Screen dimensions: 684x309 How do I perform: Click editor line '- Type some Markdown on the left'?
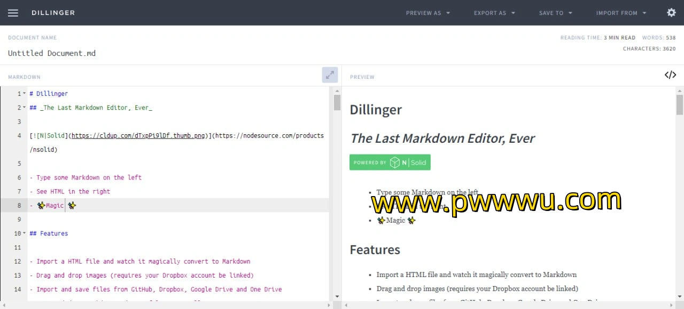click(85, 177)
